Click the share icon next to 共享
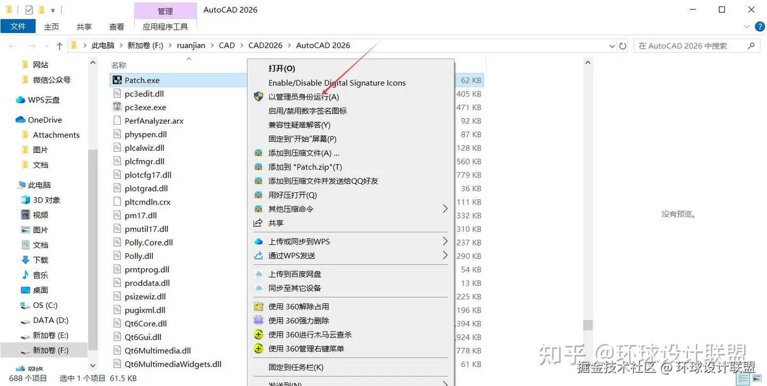767x386 pixels. pos(258,223)
